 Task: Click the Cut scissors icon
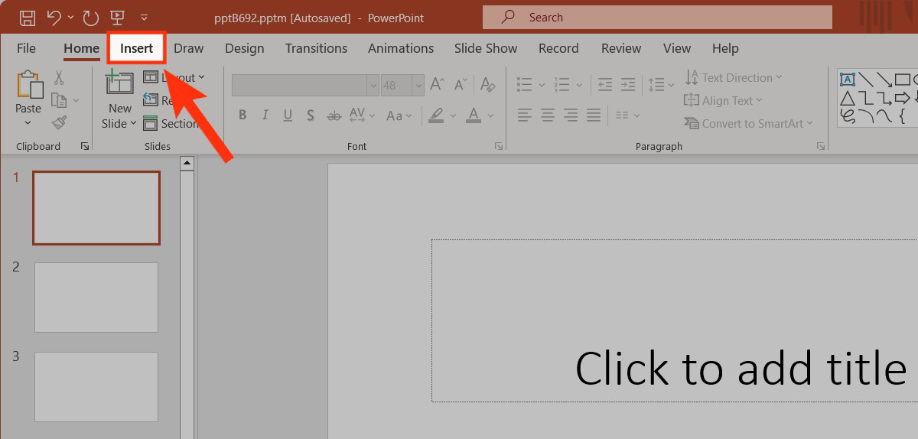coord(59,78)
